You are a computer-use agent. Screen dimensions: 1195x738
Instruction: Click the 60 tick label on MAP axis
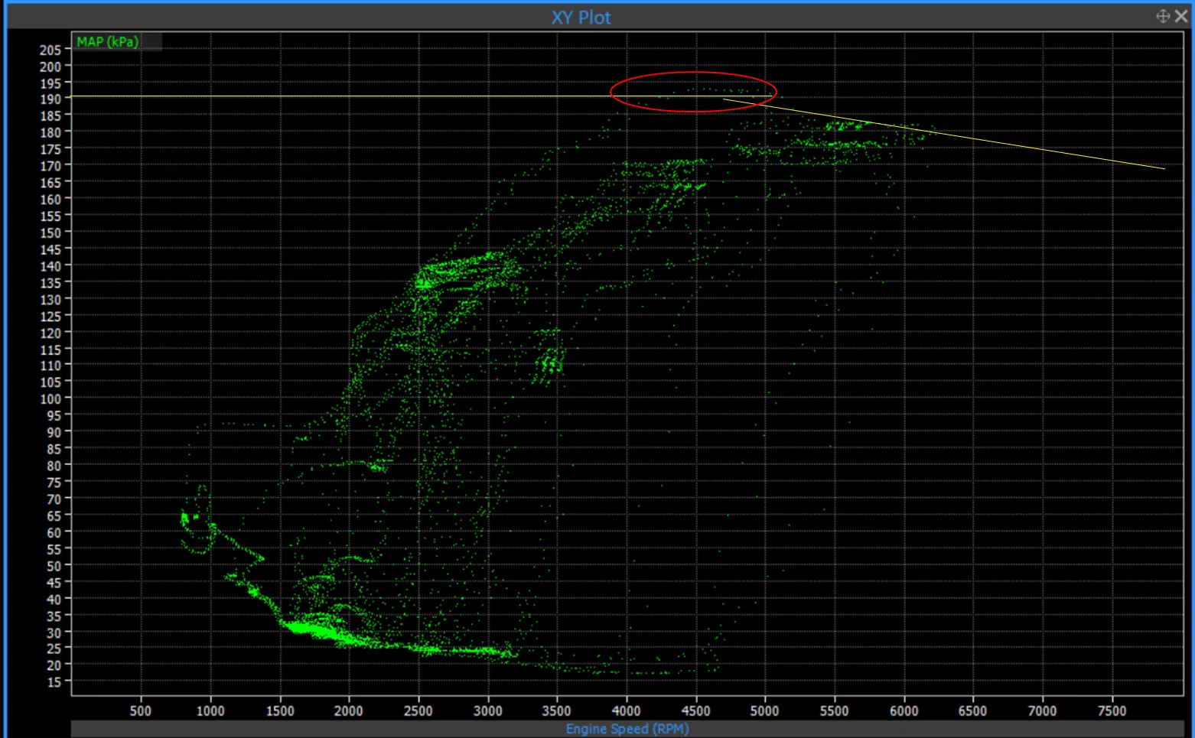[x=54, y=532]
